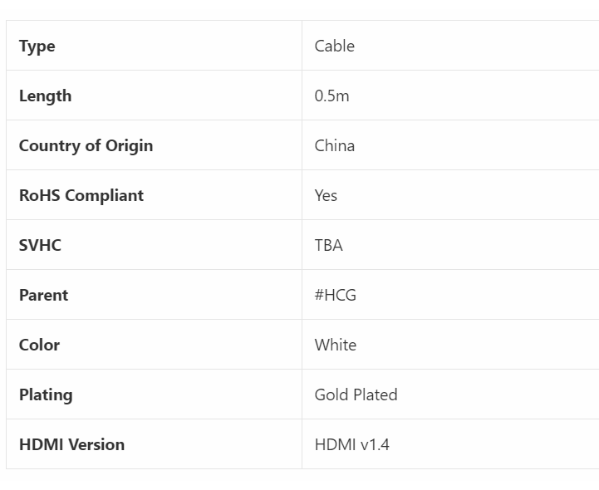Click the Parent row label
Screen dimensions: 599x490
pyautogui.click(x=43, y=295)
